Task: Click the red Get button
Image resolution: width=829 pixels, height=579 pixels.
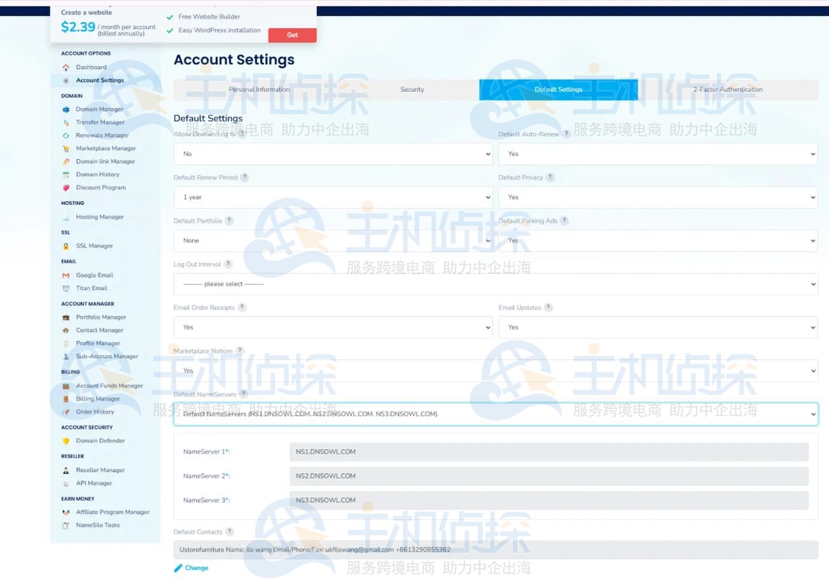Action: [x=292, y=35]
